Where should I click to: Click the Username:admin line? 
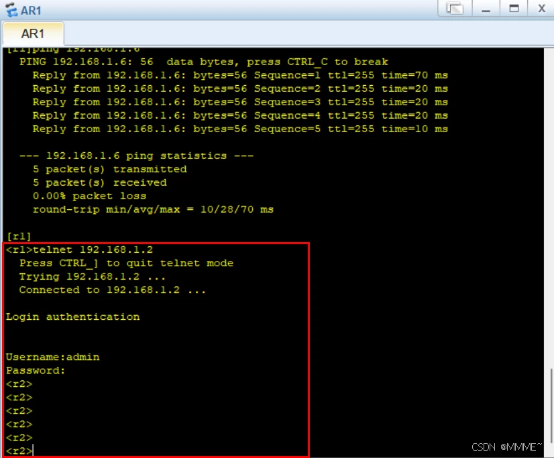point(52,357)
